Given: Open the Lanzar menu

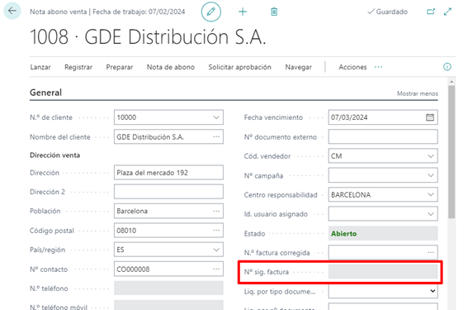Looking at the screenshot, I should (40, 67).
